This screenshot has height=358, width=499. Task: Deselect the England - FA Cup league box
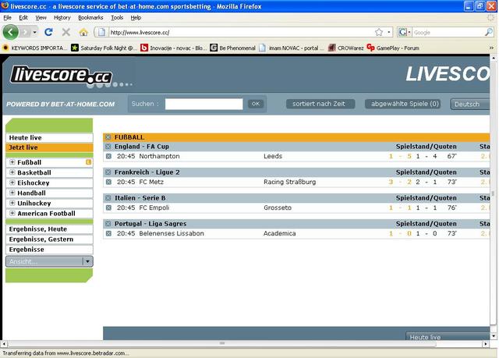pyautogui.click(x=108, y=147)
